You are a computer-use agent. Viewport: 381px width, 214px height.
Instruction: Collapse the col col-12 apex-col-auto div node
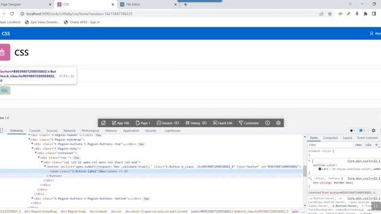point(42,162)
